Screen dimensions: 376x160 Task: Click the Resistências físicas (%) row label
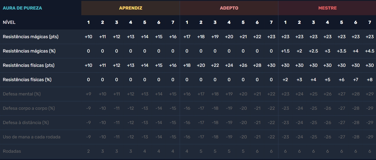(x=27, y=80)
